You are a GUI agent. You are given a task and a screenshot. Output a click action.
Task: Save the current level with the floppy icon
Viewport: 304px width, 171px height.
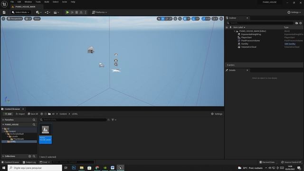pyautogui.click(x=4, y=12)
